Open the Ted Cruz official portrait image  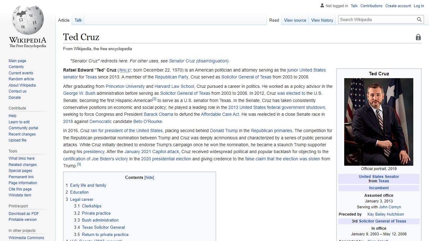tap(379, 122)
